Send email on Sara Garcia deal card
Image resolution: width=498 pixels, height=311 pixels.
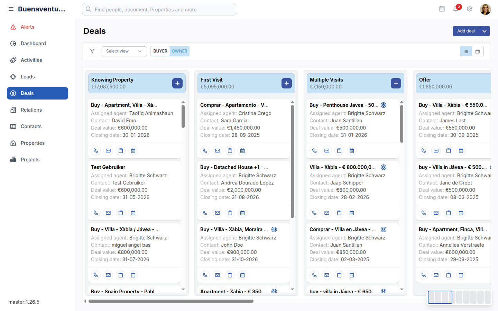pyautogui.click(x=218, y=151)
